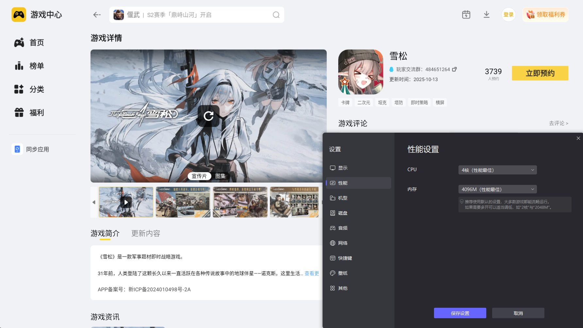583x328 pixels.
Task: Collapse the thumbnail strip with left arrow
Action: pyautogui.click(x=93, y=202)
